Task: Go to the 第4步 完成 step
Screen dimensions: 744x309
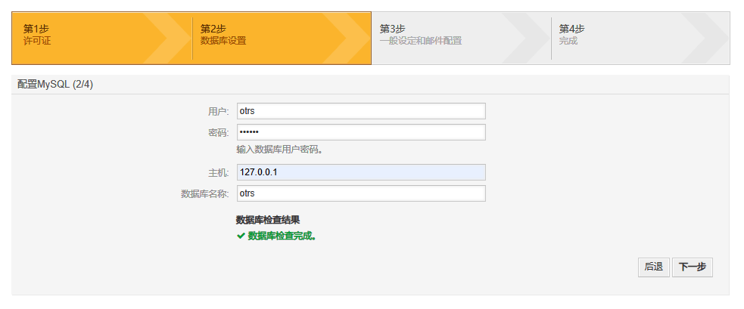Action: click(x=640, y=39)
